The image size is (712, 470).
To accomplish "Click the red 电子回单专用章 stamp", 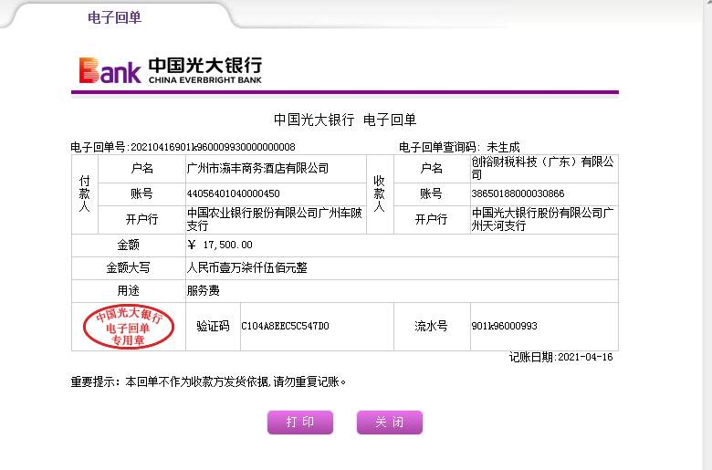I will tap(129, 327).
